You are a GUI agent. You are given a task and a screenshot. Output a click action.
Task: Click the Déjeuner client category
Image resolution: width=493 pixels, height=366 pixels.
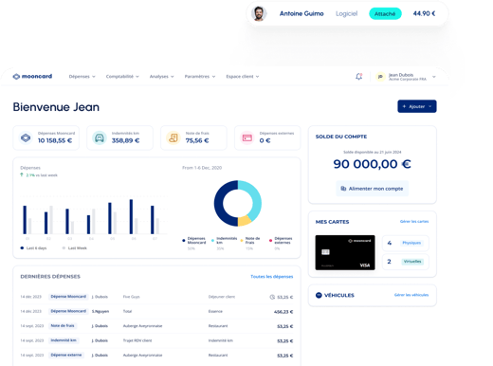point(222,297)
